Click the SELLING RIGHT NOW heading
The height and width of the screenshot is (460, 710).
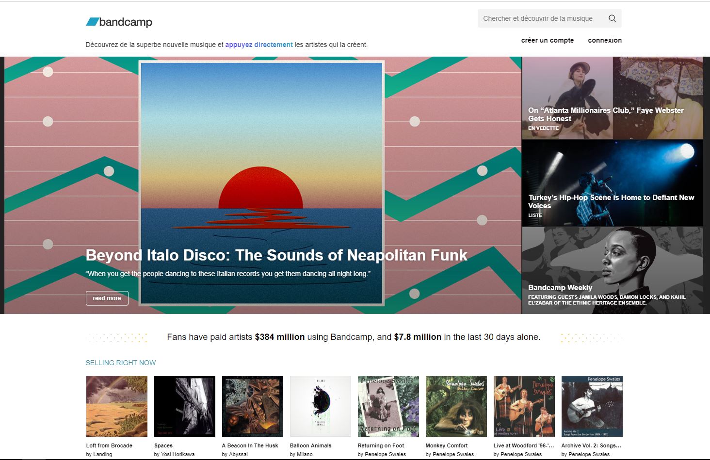[121, 363]
